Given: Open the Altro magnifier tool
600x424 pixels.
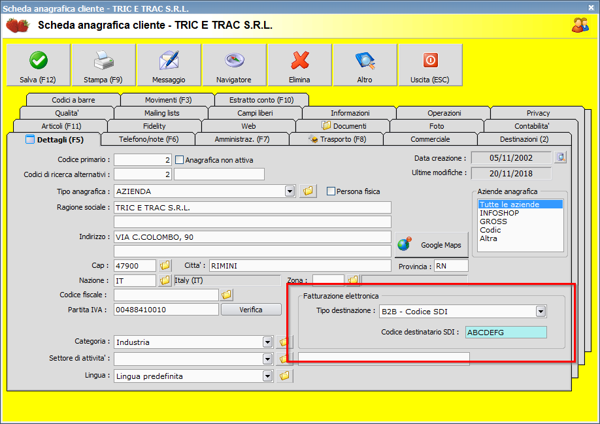Looking at the screenshot, I should pos(365,65).
